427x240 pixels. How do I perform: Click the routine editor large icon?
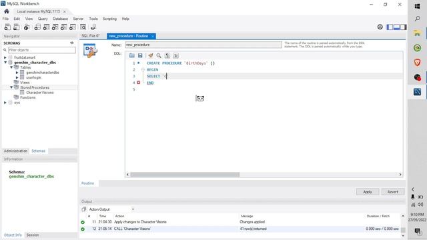(x=91, y=51)
